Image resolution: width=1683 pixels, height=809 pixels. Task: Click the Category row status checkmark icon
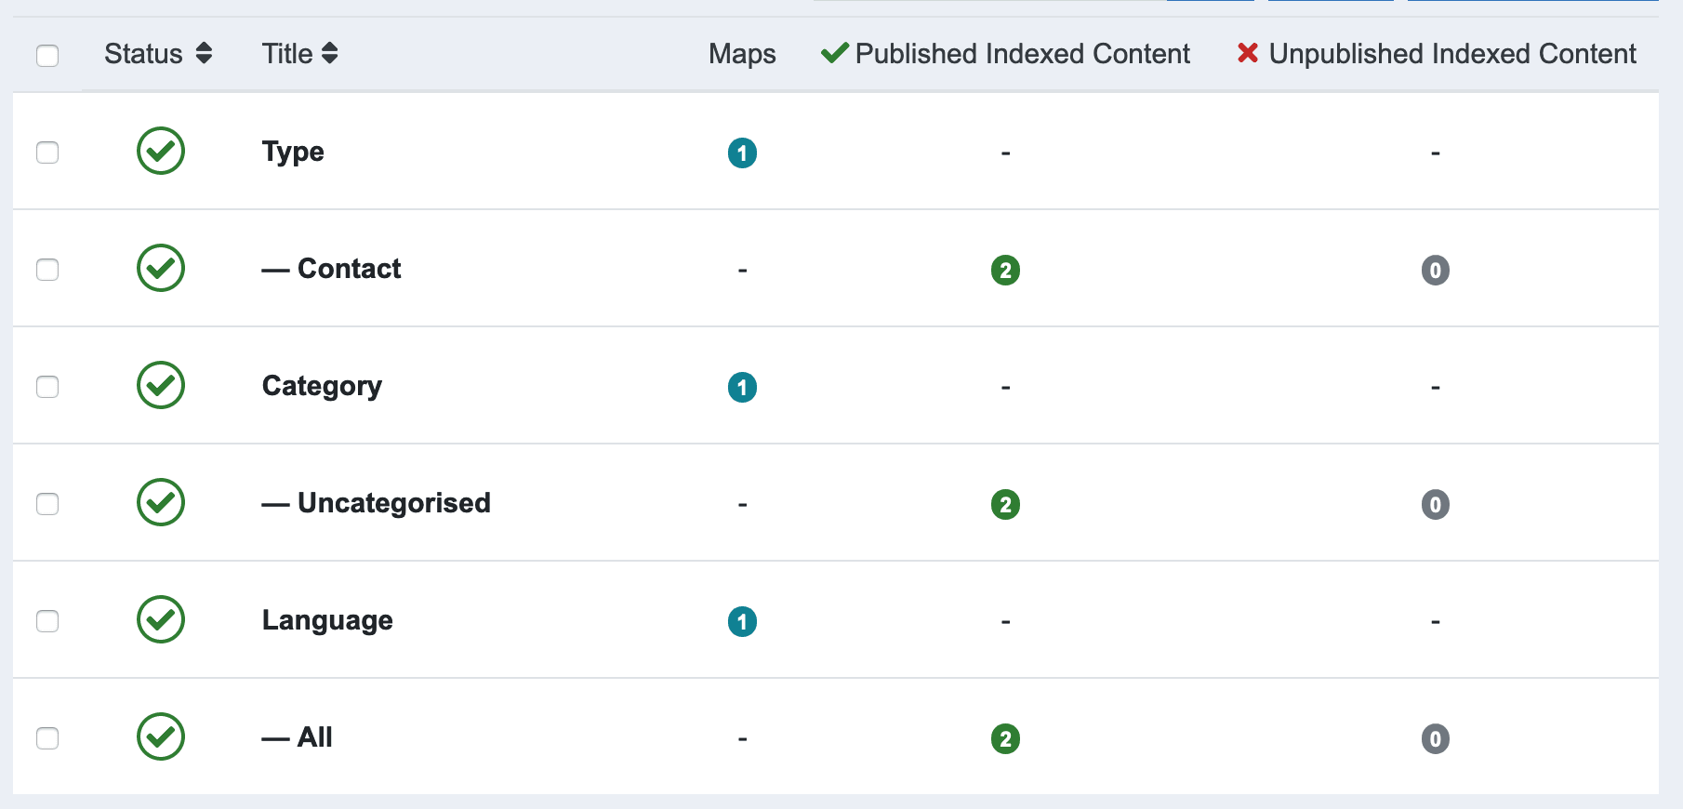[x=161, y=386]
